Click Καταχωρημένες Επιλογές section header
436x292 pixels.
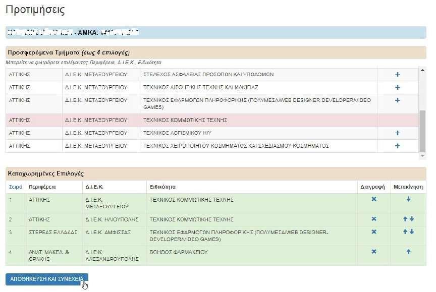point(216,173)
